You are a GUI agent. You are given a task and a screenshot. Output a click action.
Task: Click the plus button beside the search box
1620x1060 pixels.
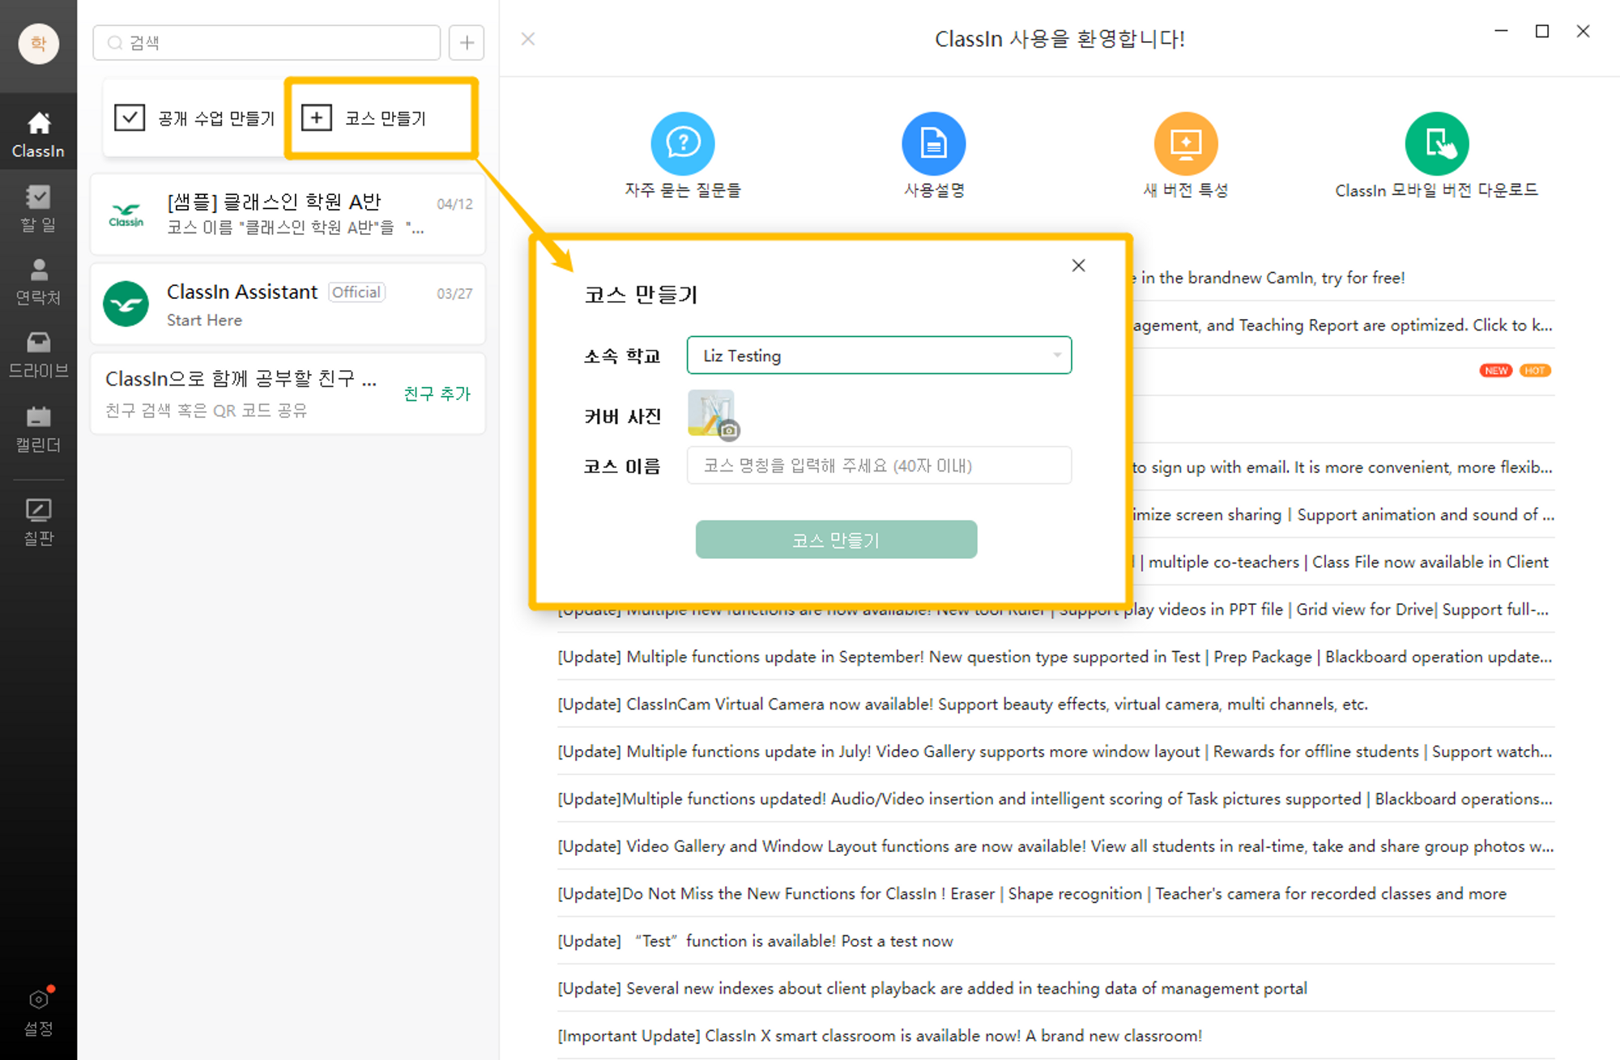coord(467,43)
